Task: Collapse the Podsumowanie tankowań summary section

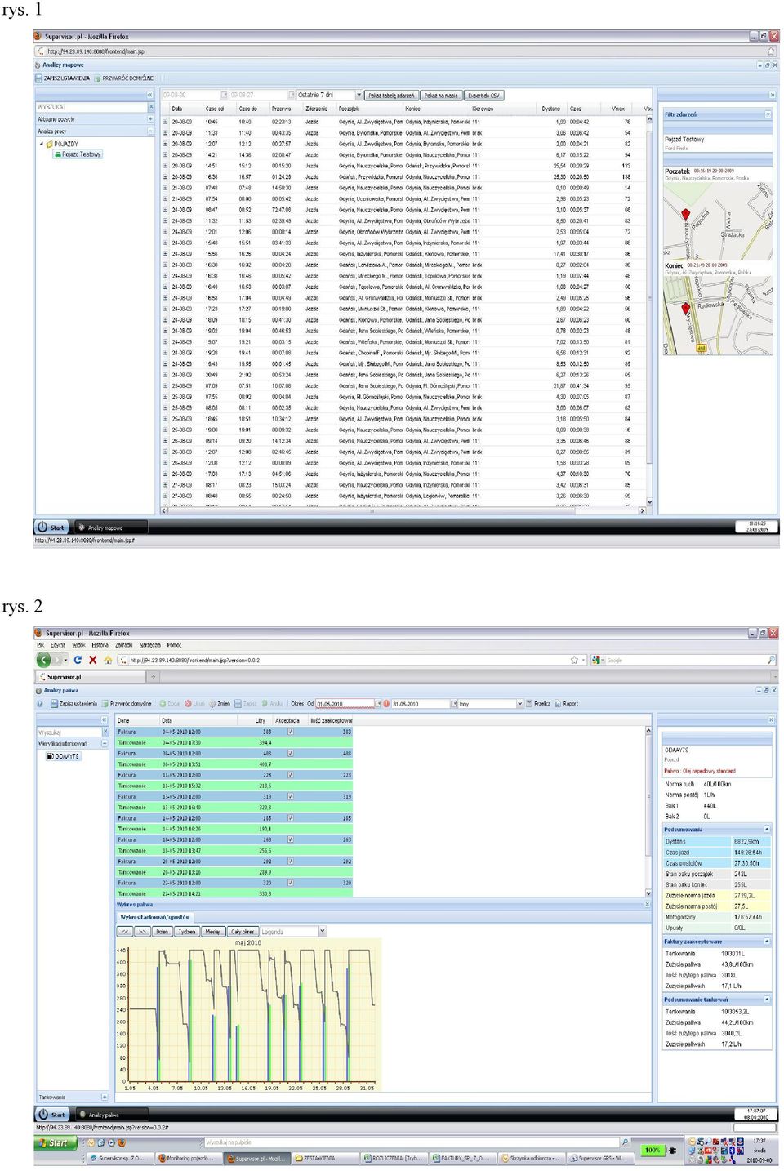Action: pos(767,1000)
